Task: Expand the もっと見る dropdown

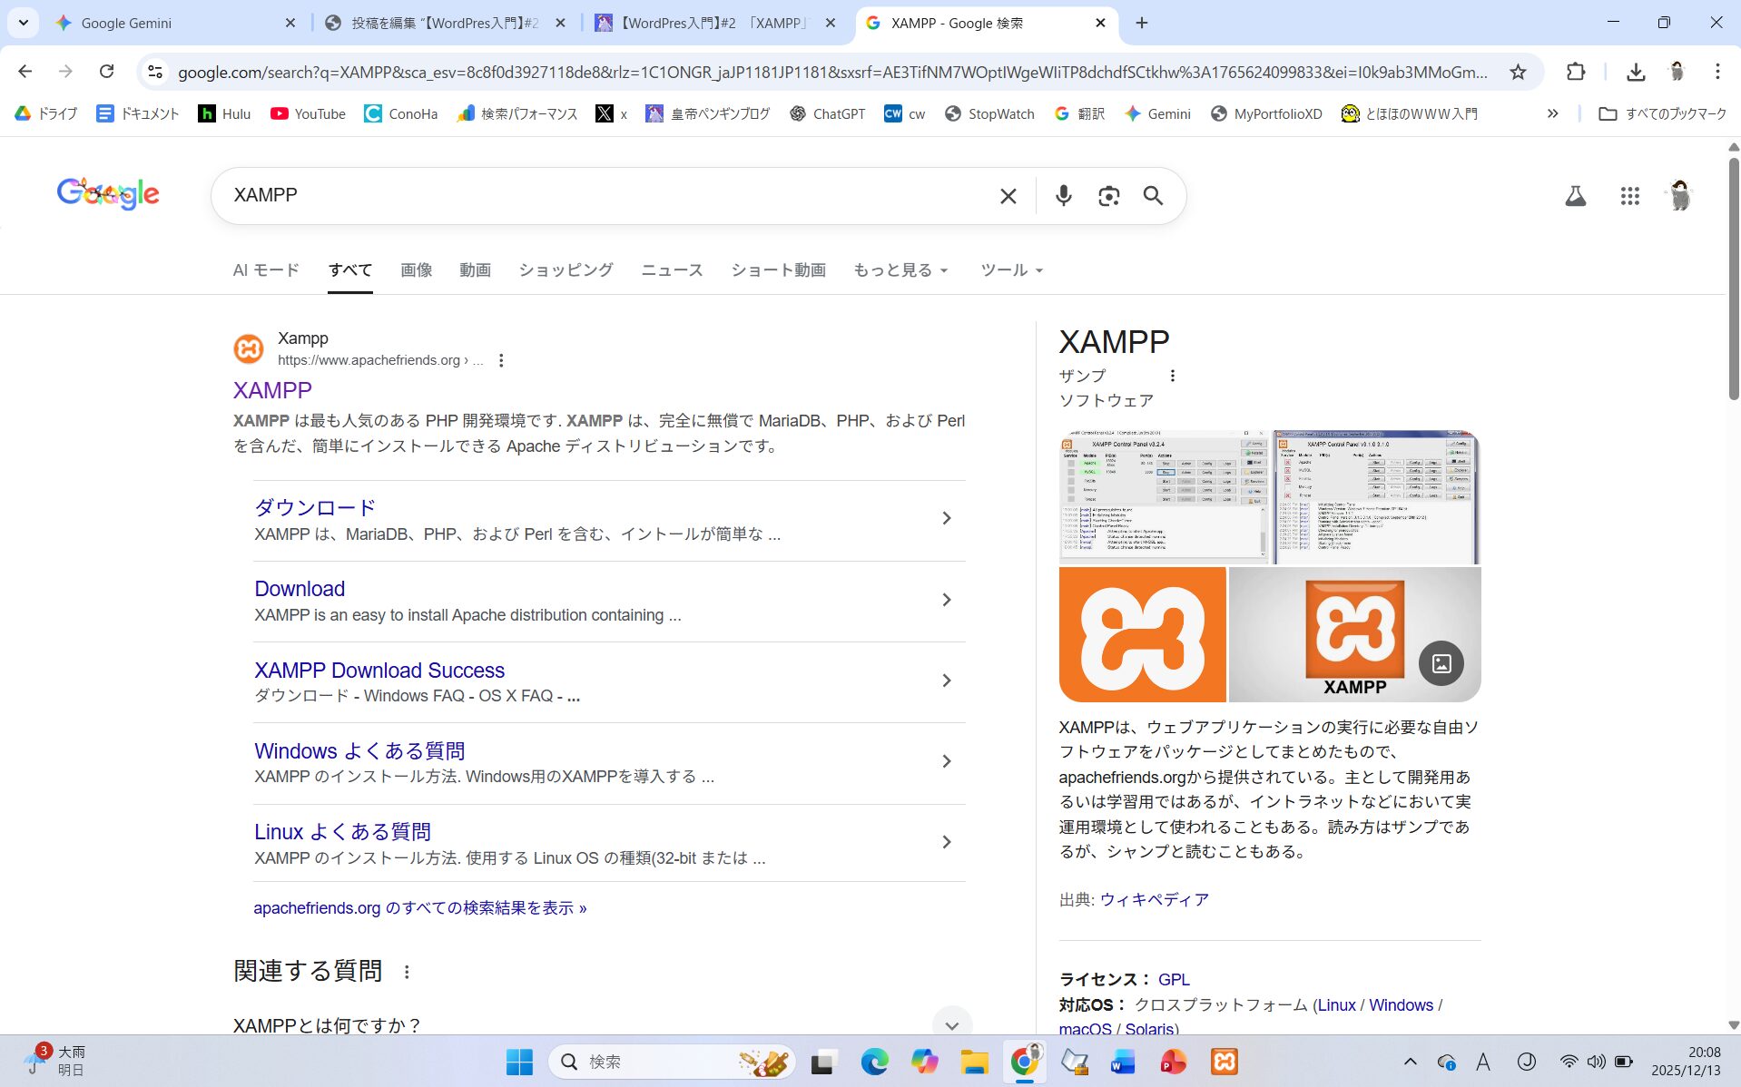Action: click(x=900, y=270)
